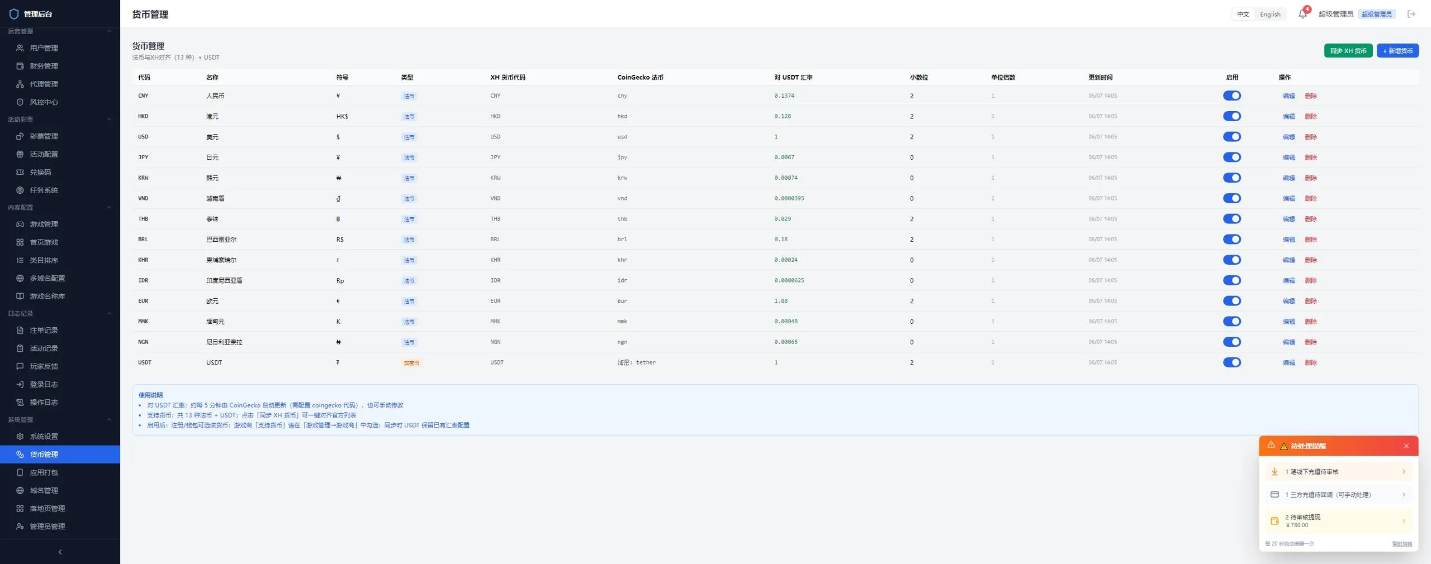Switch off the THB currency toggle
This screenshot has width=1431, height=564.
point(1232,219)
